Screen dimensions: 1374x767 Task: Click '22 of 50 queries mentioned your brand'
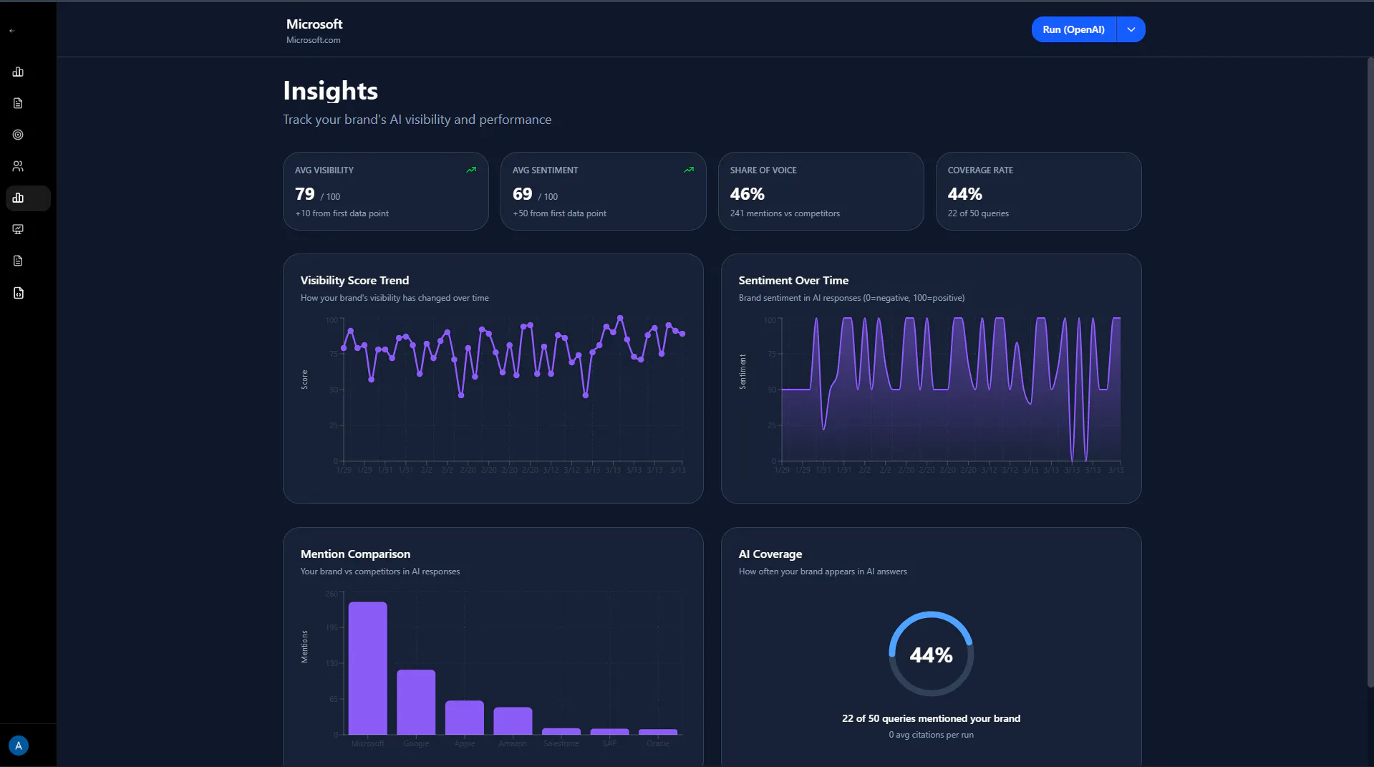click(931, 718)
